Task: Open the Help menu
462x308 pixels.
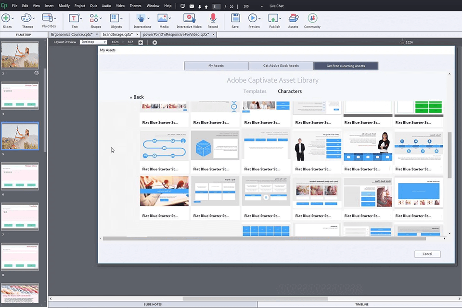Action: pos(168,6)
